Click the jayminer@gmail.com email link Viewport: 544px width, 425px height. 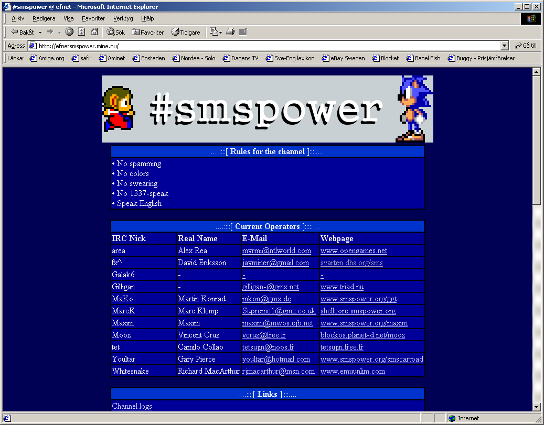(275, 263)
